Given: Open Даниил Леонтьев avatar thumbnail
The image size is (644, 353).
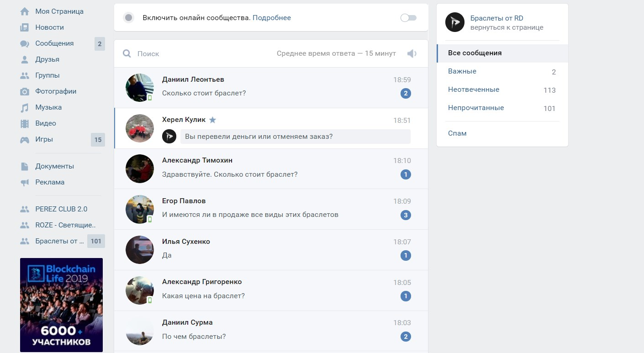Looking at the screenshot, I should (x=140, y=88).
